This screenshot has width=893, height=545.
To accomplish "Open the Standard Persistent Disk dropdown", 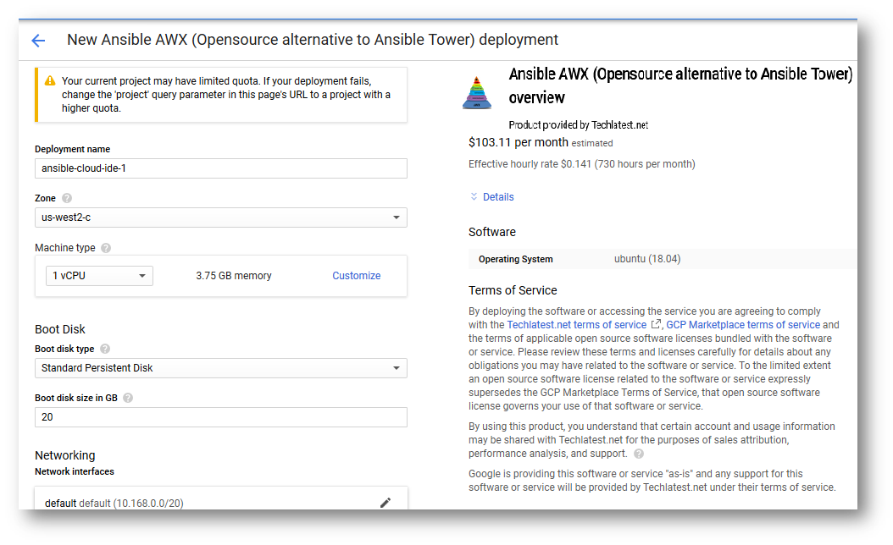I will (x=221, y=368).
